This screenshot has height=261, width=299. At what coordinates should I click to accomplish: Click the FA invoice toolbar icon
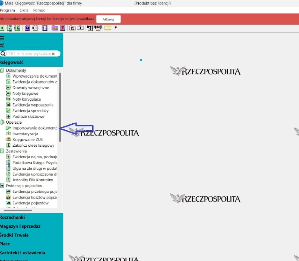35,28
